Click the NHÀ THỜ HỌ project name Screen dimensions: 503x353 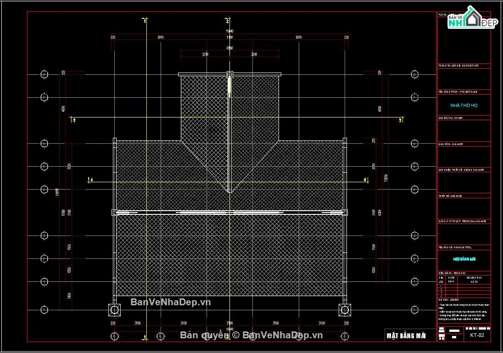click(464, 105)
